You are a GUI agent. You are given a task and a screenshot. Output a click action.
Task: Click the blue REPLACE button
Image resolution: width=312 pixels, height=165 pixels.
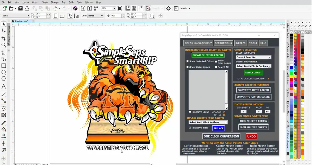click(218, 128)
